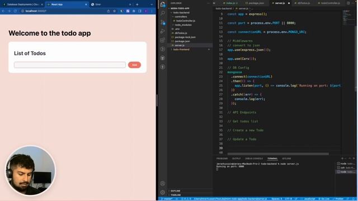Screen dimensions: 358x201
Task: Open the Extensions view
Action: 163,40
